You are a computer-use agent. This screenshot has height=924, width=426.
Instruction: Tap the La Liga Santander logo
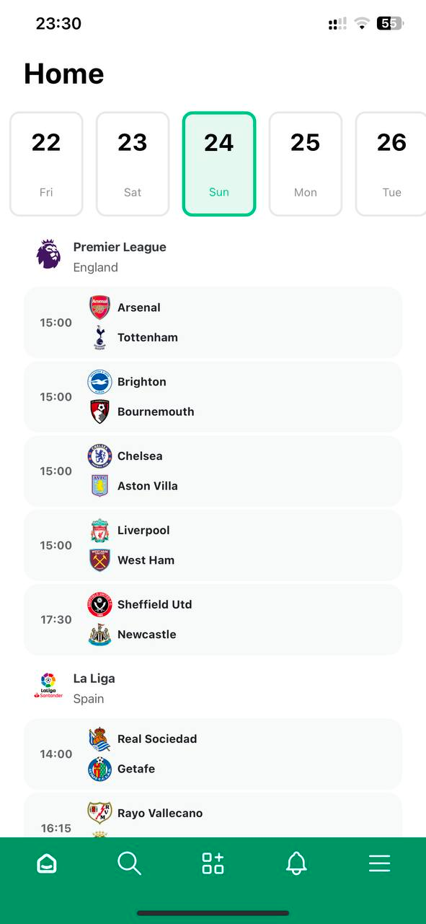(x=48, y=687)
